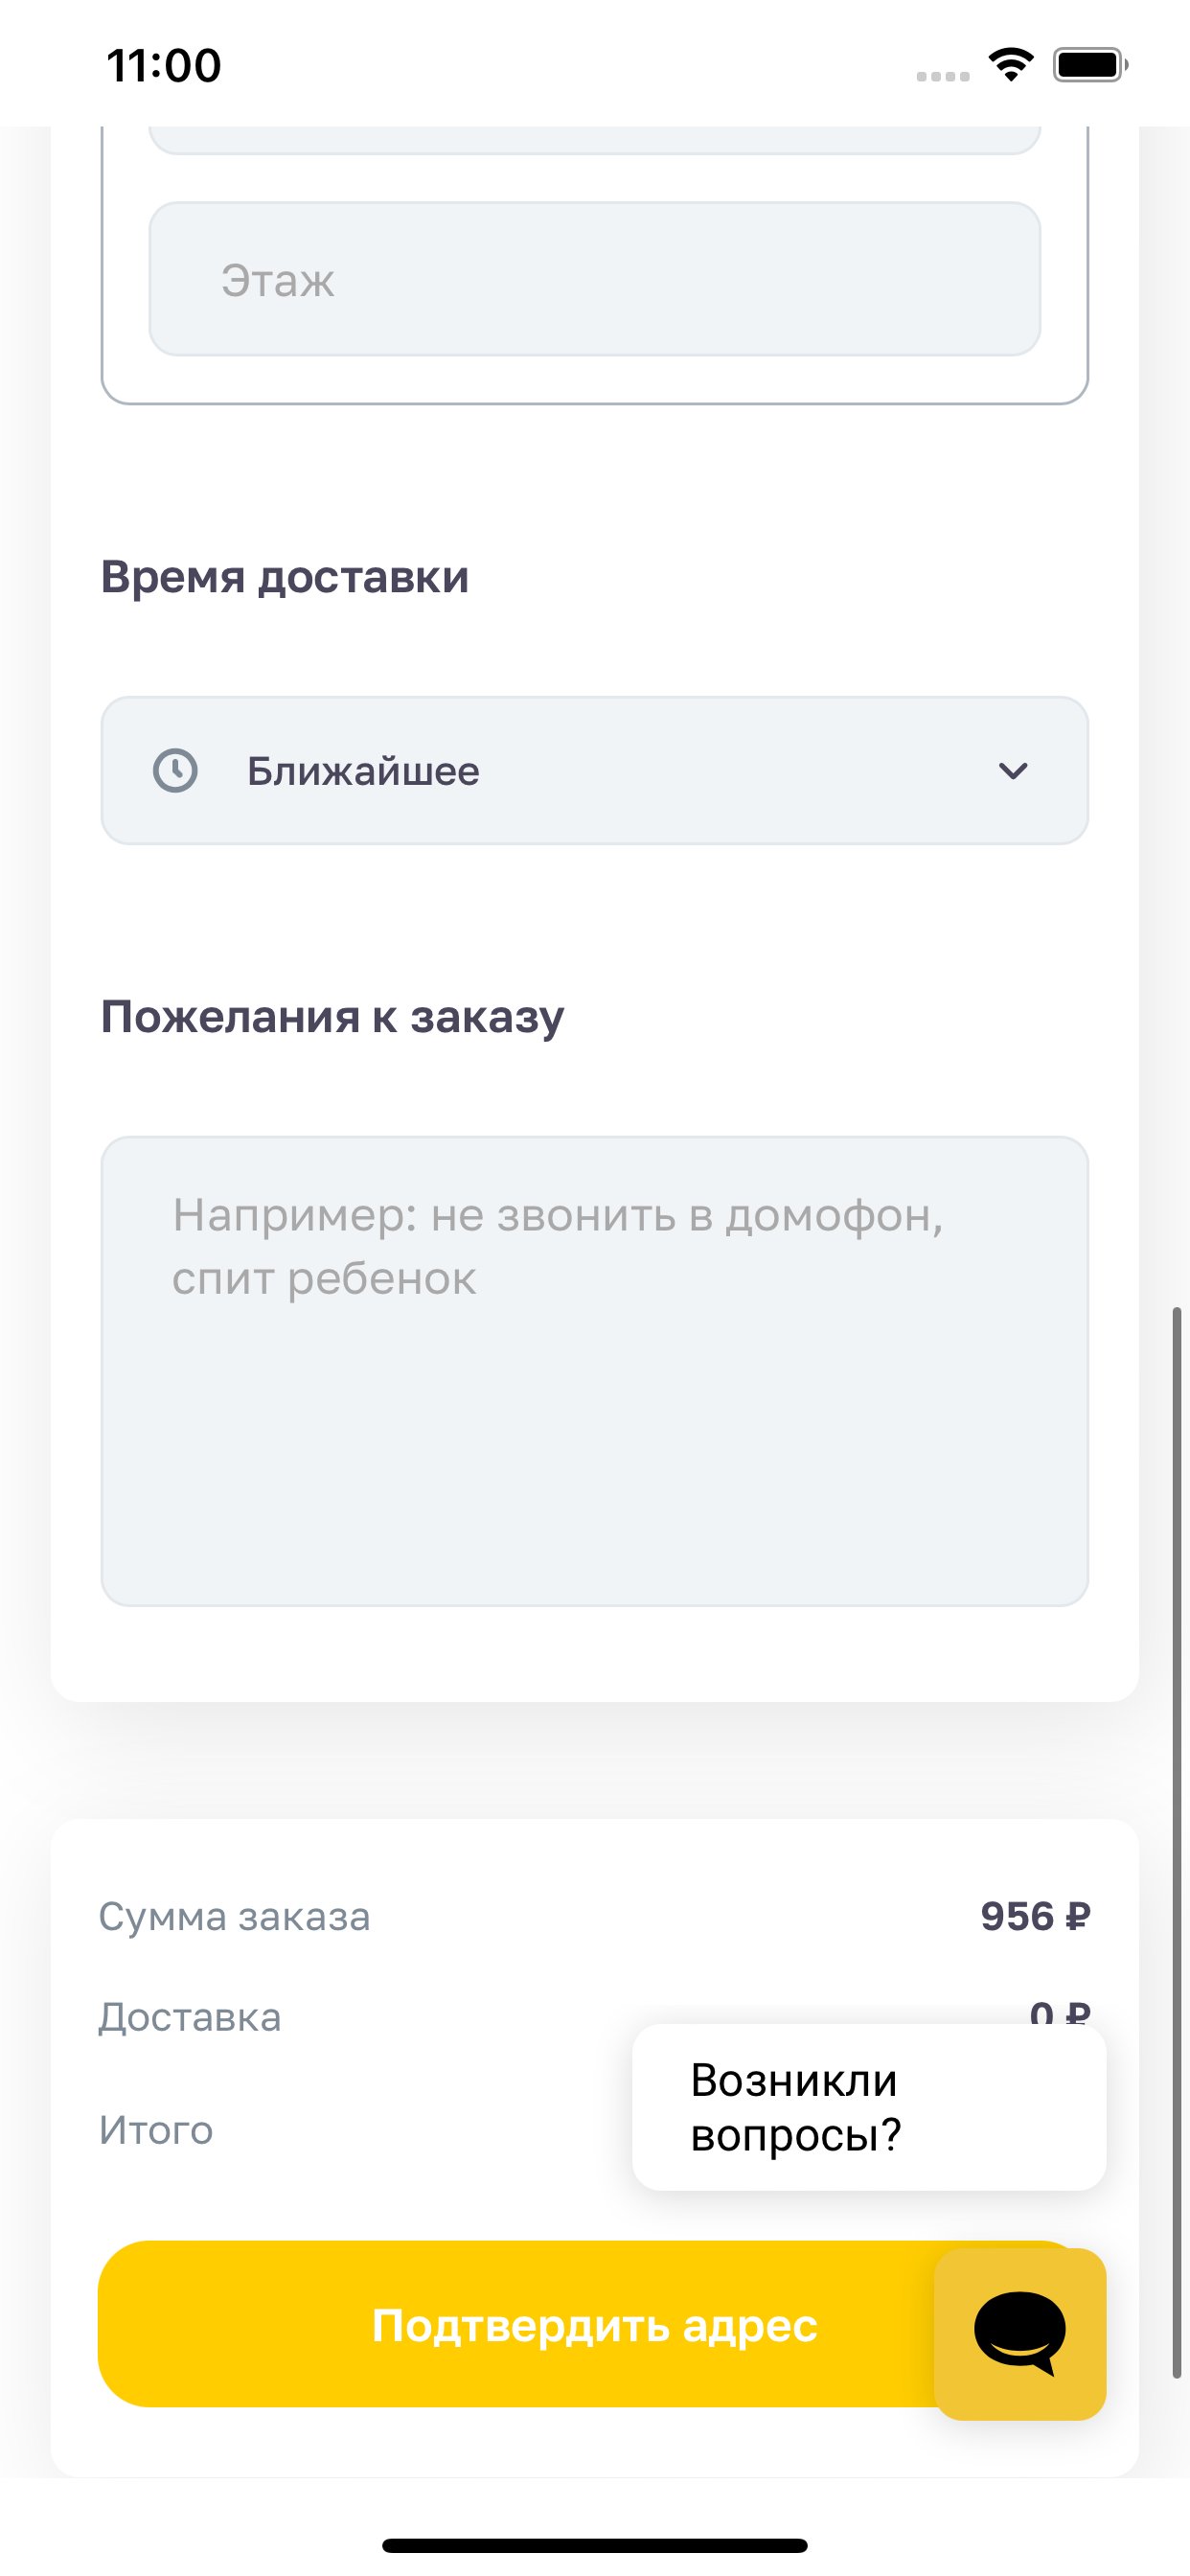Tap the cellular signal dots
The width and height of the screenshot is (1190, 2576).
click(x=942, y=76)
